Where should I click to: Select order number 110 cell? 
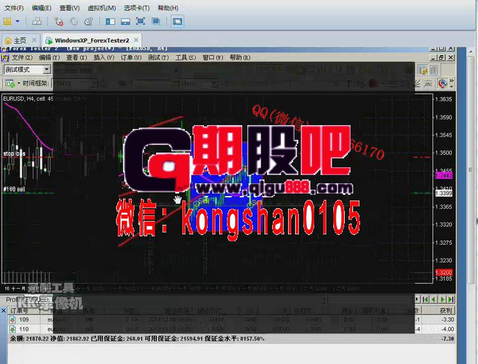[x=24, y=329]
